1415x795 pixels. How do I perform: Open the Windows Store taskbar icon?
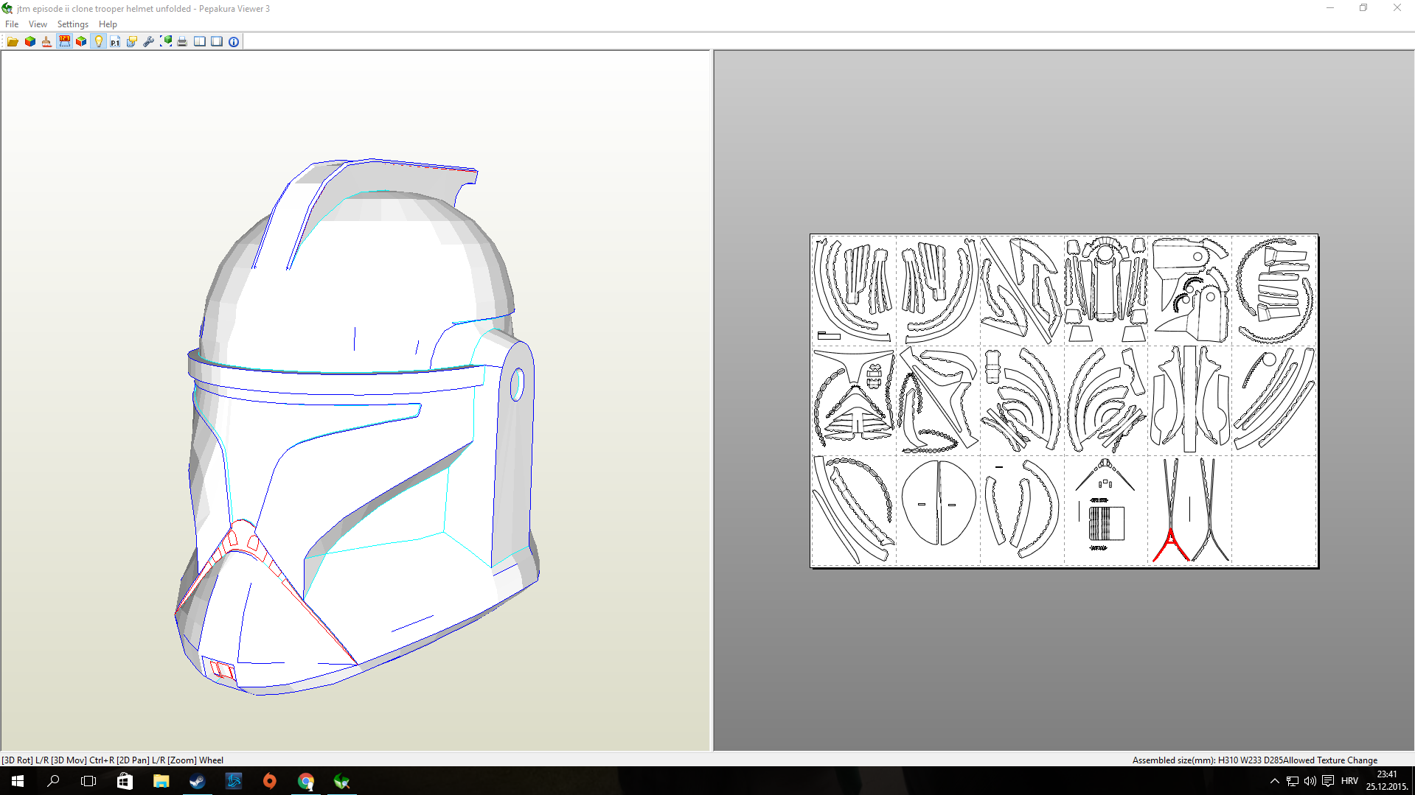125,781
